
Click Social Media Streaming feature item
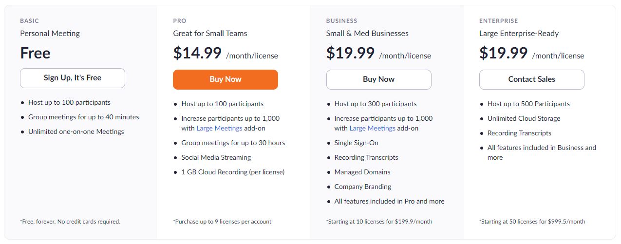coord(216,157)
